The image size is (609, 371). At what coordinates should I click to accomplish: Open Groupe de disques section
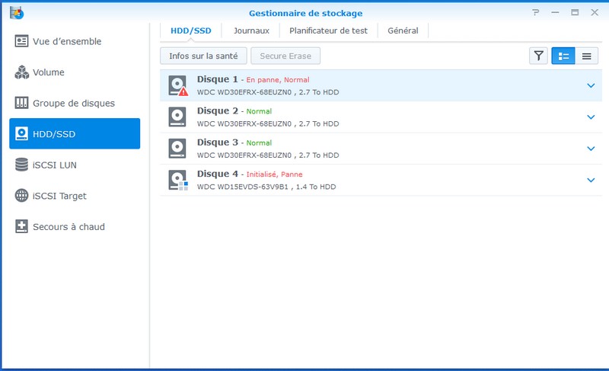(75, 103)
